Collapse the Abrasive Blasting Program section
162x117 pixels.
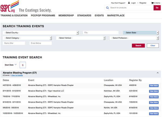(x=158, y=73)
